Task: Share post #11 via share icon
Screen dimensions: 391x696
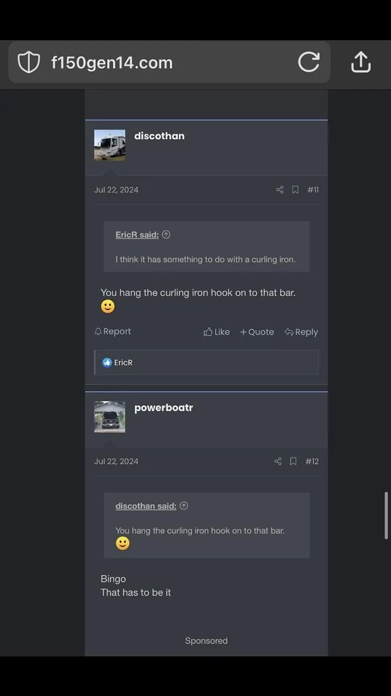Action: click(x=280, y=190)
